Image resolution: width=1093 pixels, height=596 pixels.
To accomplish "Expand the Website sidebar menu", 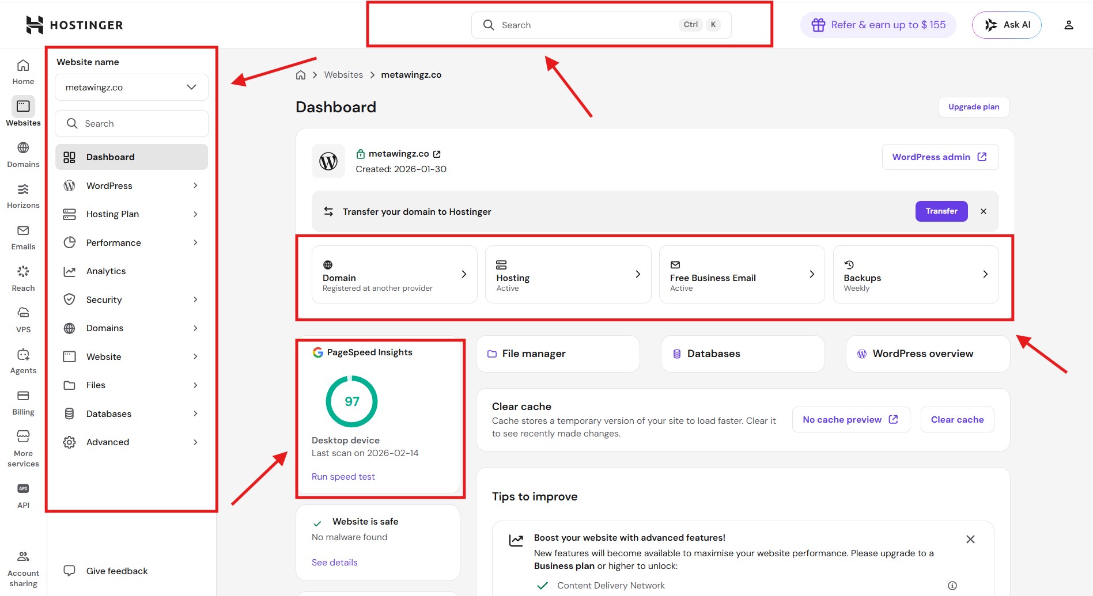I will (131, 356).
